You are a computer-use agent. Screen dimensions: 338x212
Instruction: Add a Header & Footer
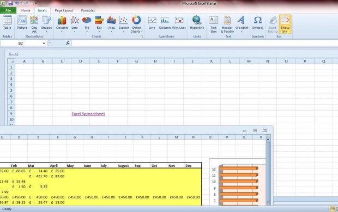(x=227, y=24)
